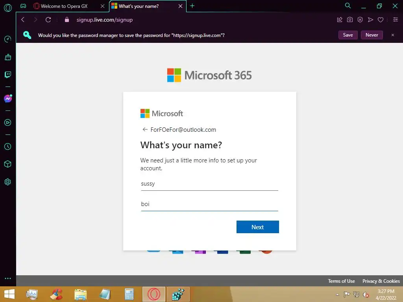This screenshot has height=302, width=403.
Task: Click the padlock site-info icon
Action: (x=67, y=20)
